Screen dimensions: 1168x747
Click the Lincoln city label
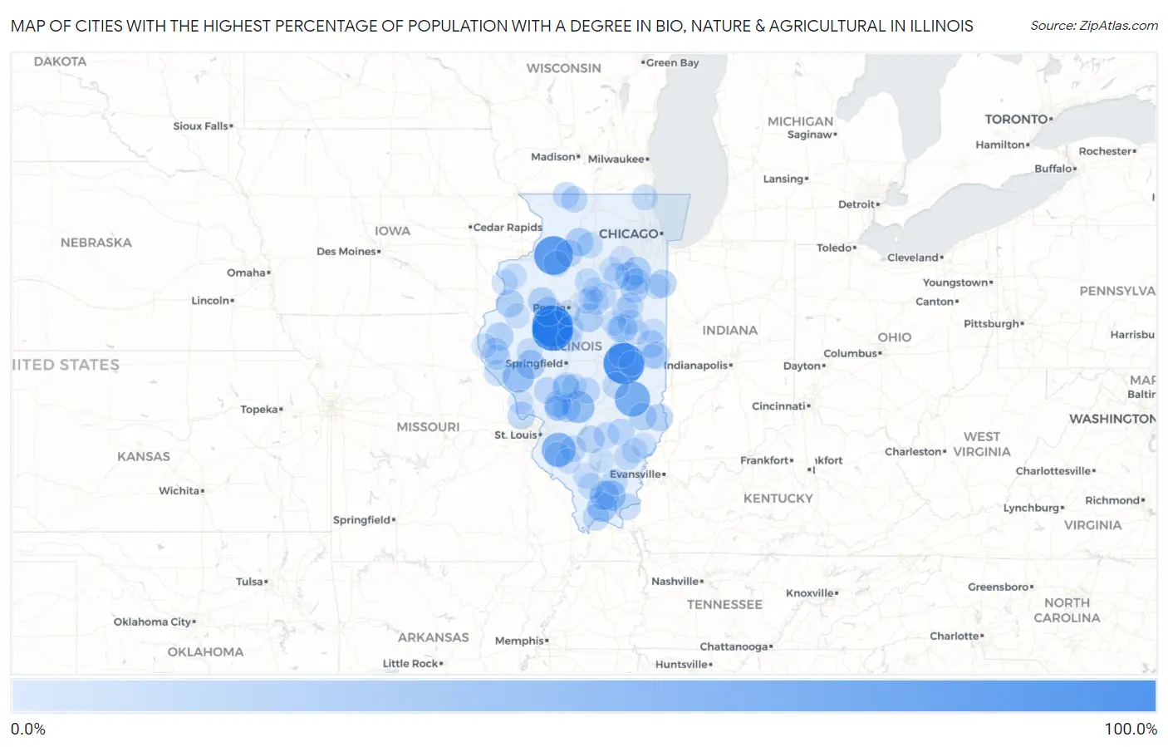click(x=211, y=301)
